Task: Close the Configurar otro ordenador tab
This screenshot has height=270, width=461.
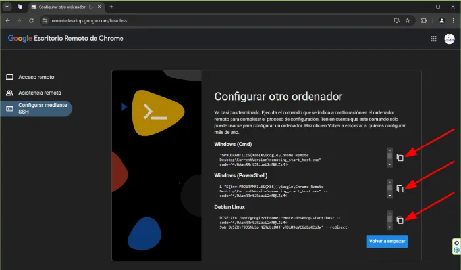Action: click(x=99, y=7)
